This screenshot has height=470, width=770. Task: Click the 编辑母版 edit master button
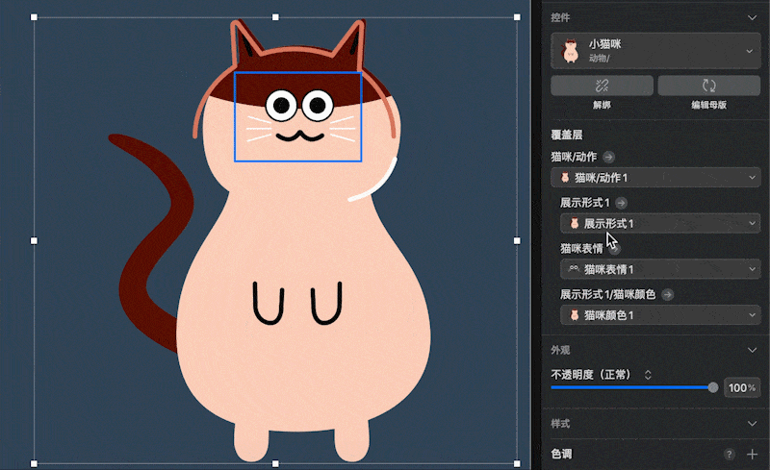(x=708, y=86)
